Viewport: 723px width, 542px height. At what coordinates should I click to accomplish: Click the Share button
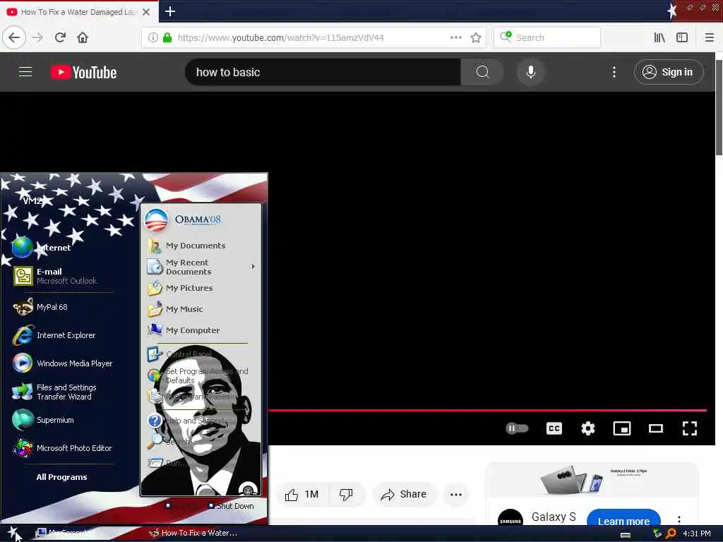404,495
